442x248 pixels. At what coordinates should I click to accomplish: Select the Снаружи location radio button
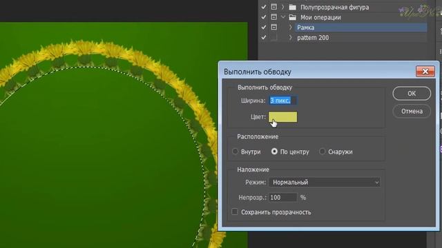[x=323, y=152]
